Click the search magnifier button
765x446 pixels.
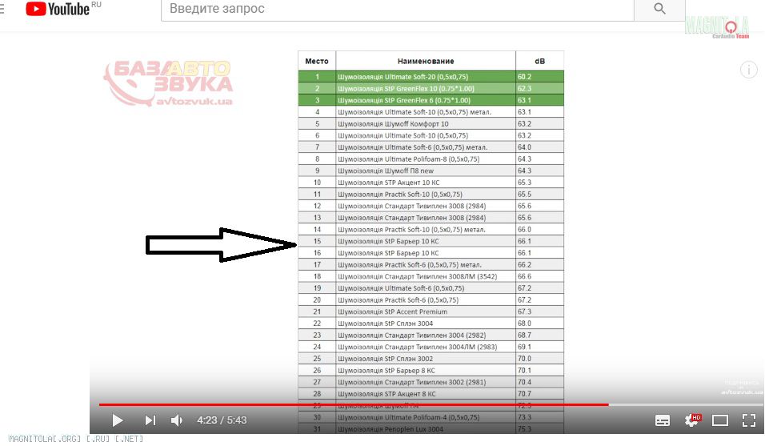(x=659, y=9)
